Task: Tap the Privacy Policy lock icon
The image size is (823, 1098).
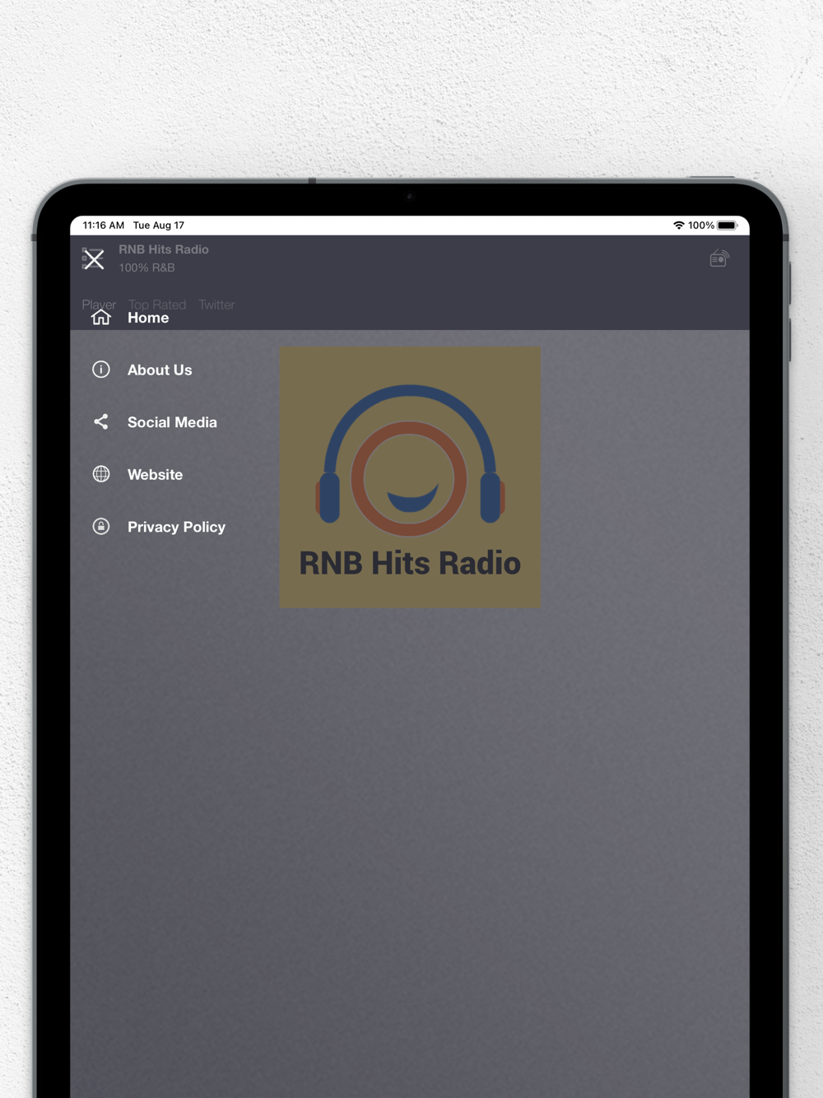Action: [101, 527]
